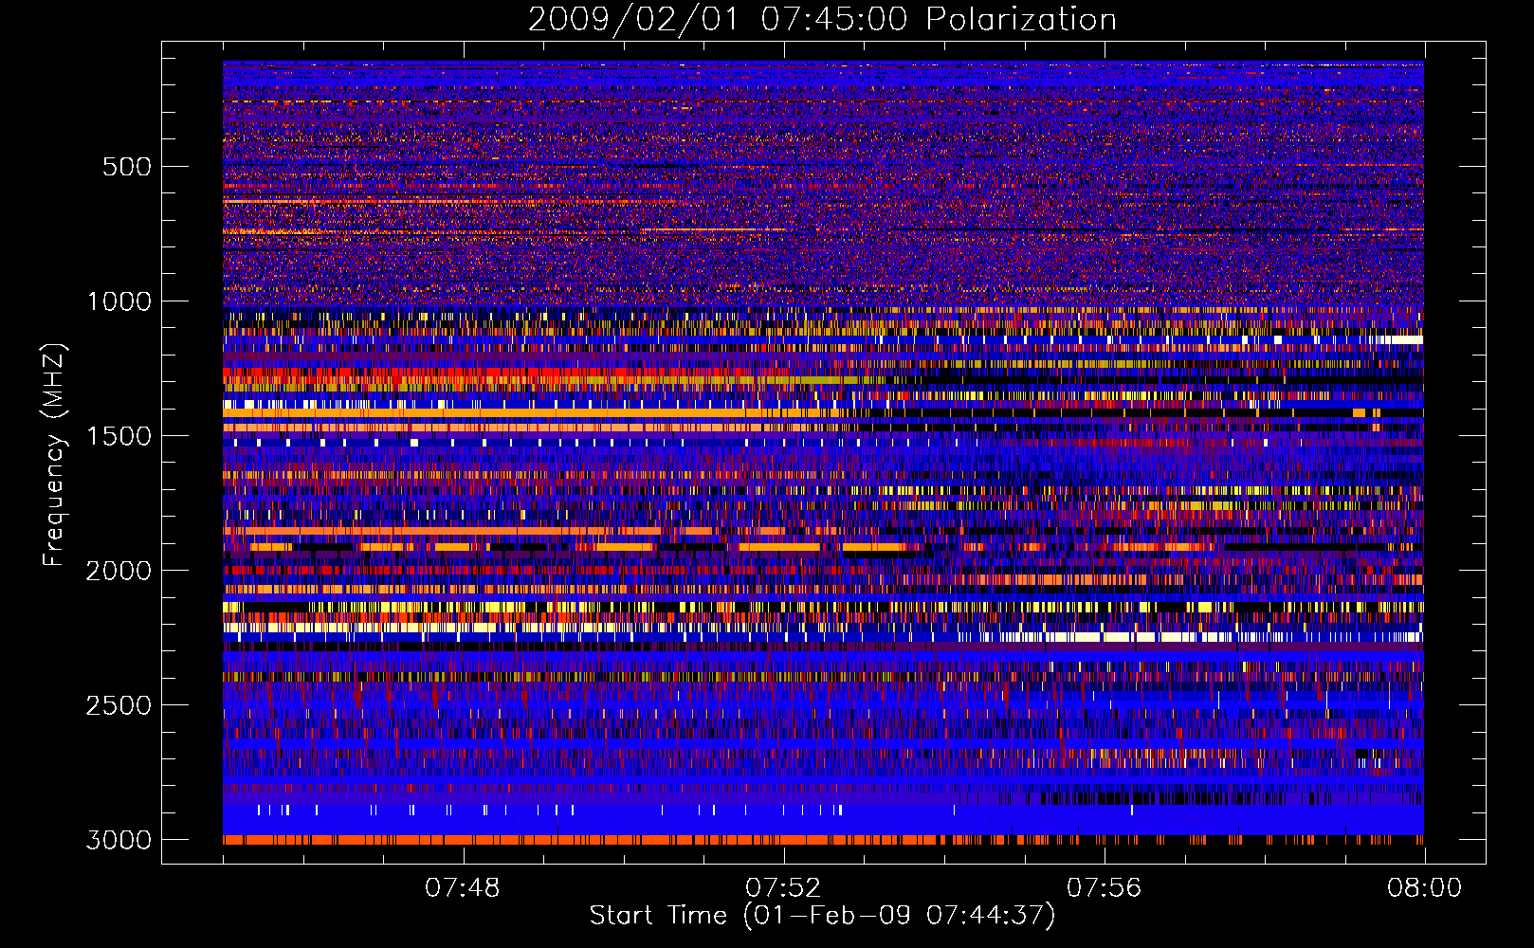This screenshot has height=948, width=1534.
Task: Click the orange band at 3000 MHz
Action: pos(823,840)
